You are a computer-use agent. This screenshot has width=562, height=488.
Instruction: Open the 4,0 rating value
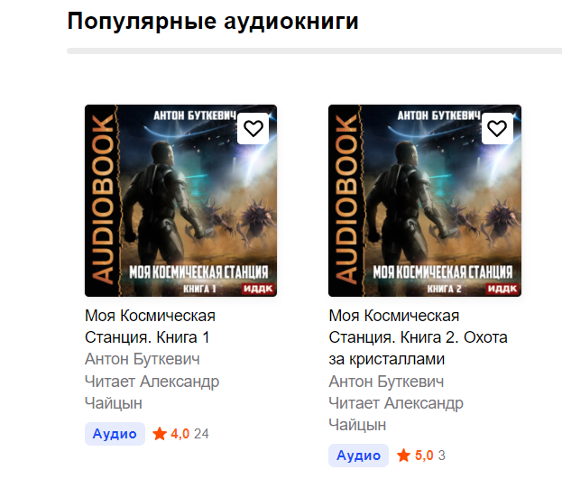180,434
